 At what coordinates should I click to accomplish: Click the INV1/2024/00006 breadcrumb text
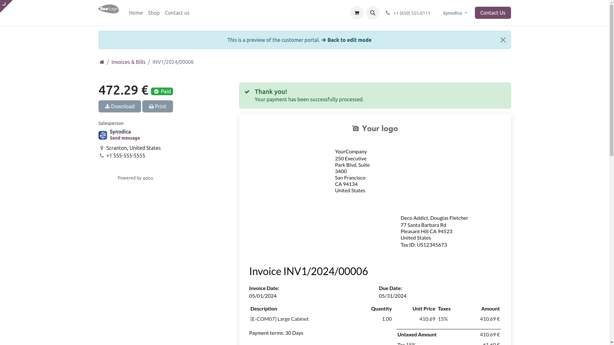[173, 62]
